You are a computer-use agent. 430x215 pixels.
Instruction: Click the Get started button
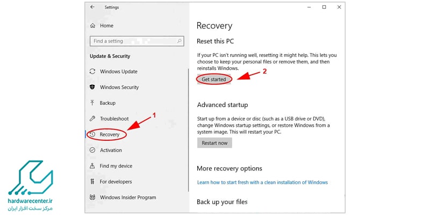[x=214, y=79]
